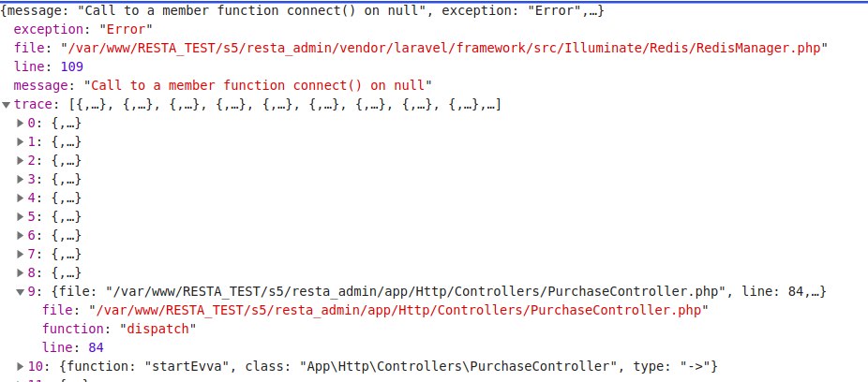Expand trace entry 8

pyautogui.click(x=22, y=272)
